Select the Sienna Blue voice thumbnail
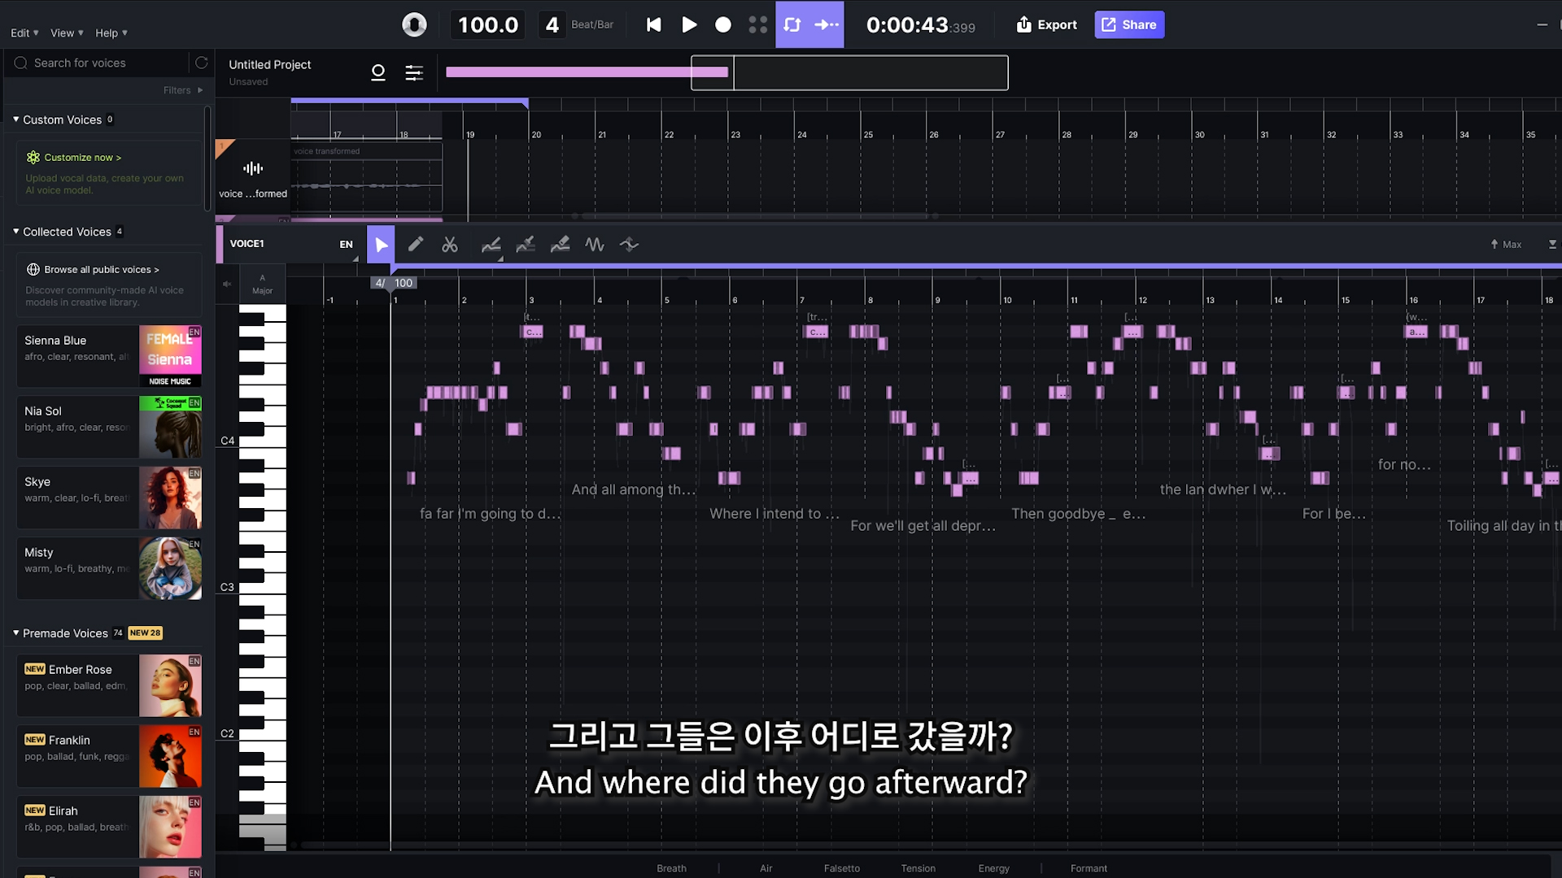This screenshot has height=878, width=1562. [x=170, y=355]
